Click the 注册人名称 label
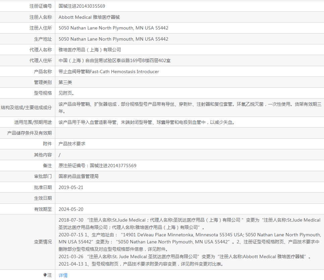This screenshot has width=324, height=280. [41, 17]
